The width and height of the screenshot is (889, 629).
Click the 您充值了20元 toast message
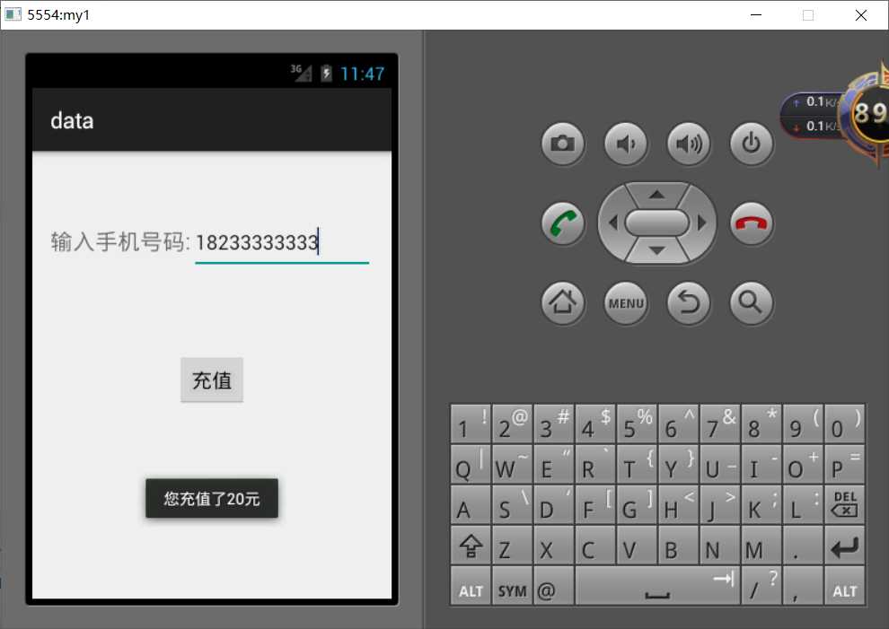[212, 499]
